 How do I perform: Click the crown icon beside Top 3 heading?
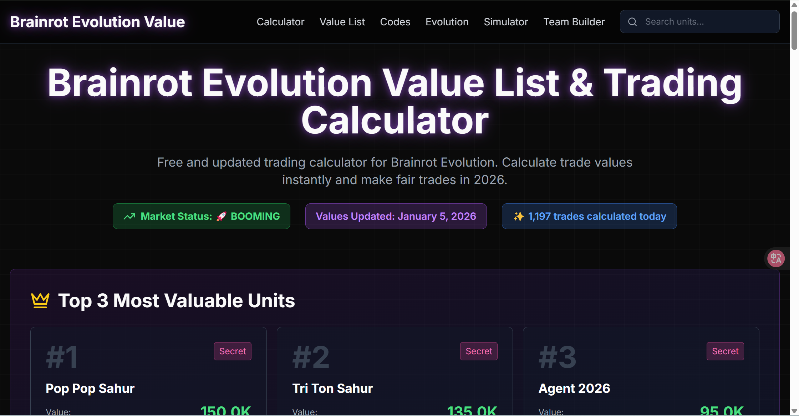point(40,300)
